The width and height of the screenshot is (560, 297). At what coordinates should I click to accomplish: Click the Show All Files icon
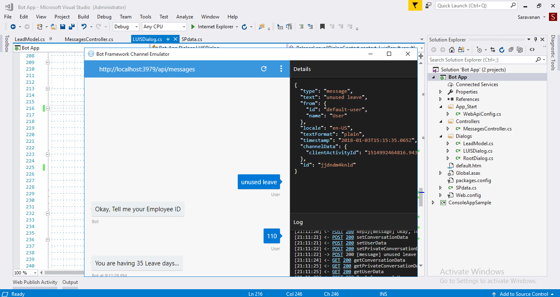tap(520, 50)
